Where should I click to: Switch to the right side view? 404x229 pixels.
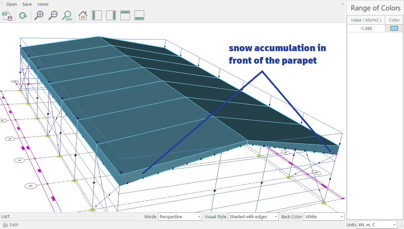(x=111, y=15)
